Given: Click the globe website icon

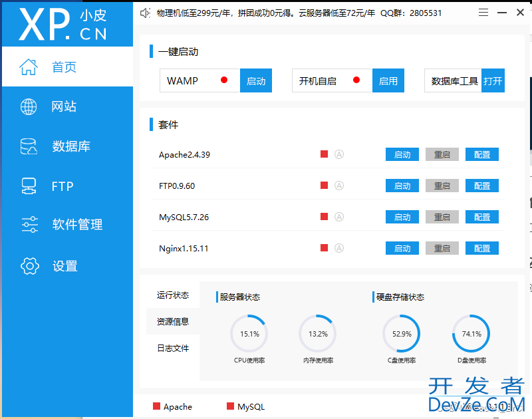Looking at the screenshot, I should [29, 106].
